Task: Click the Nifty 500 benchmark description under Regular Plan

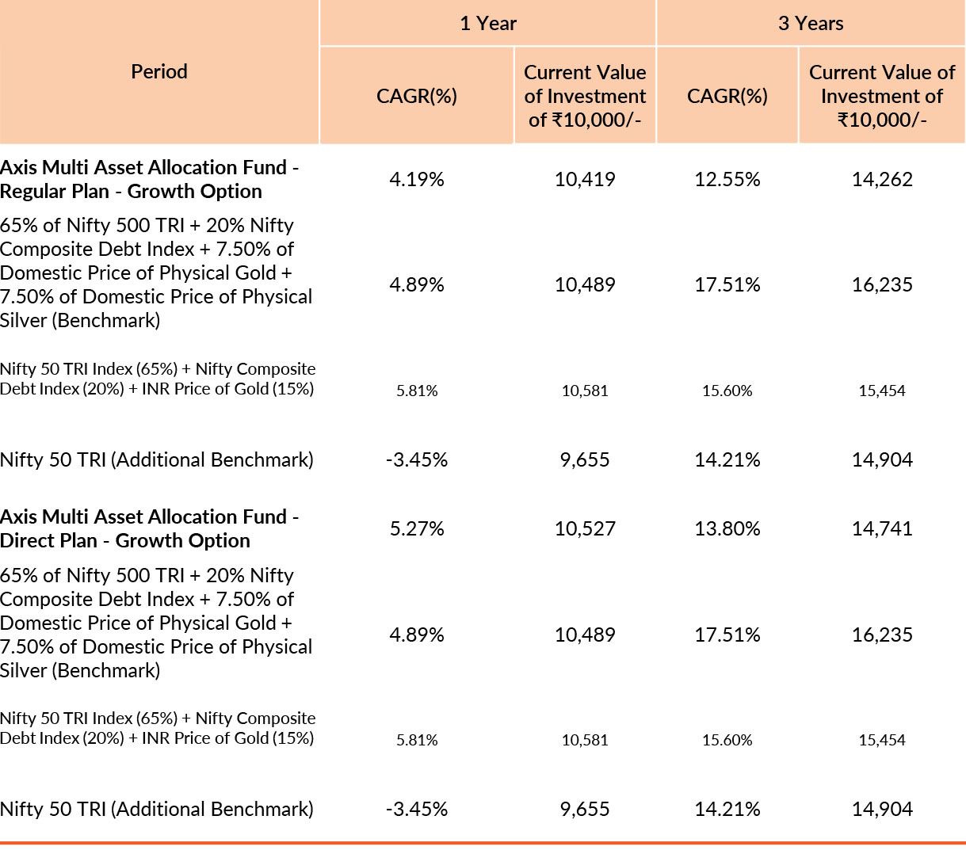Action: click(156, 273)
